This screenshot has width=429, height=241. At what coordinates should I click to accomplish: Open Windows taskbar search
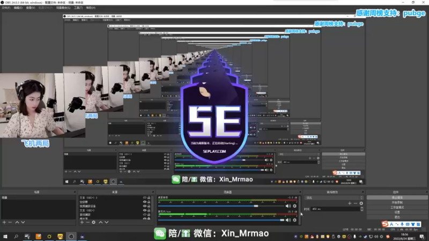[16, 236]
